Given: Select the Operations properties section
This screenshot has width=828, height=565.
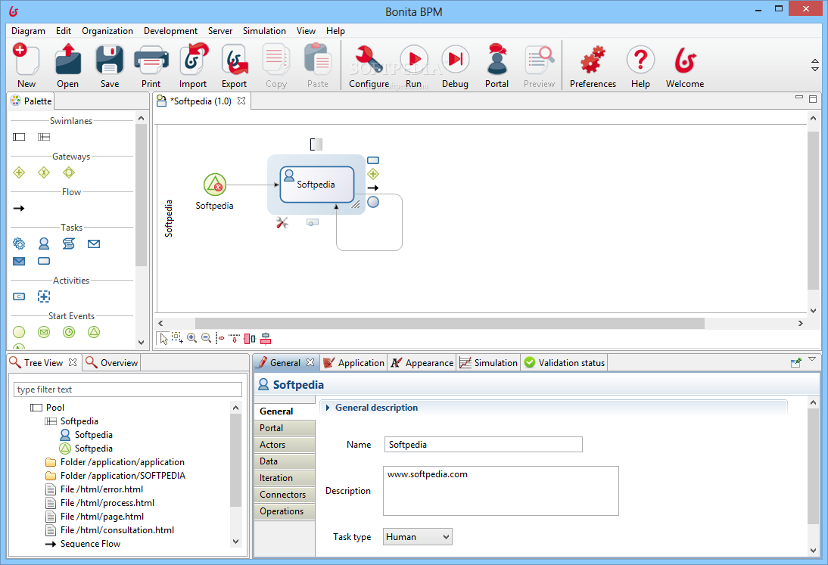Looking at the screenshot, I should click(x=285, y=511).
